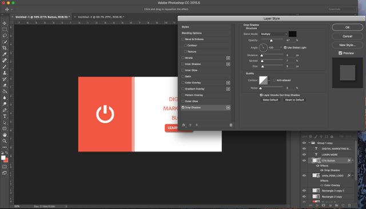Collapse effects on white_PDM_LOGO layer
This screenshot has width=366, height=209.
tap(353, 175)
